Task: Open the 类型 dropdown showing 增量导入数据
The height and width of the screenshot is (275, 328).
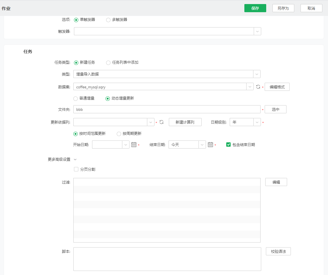Action: (257, 74)
